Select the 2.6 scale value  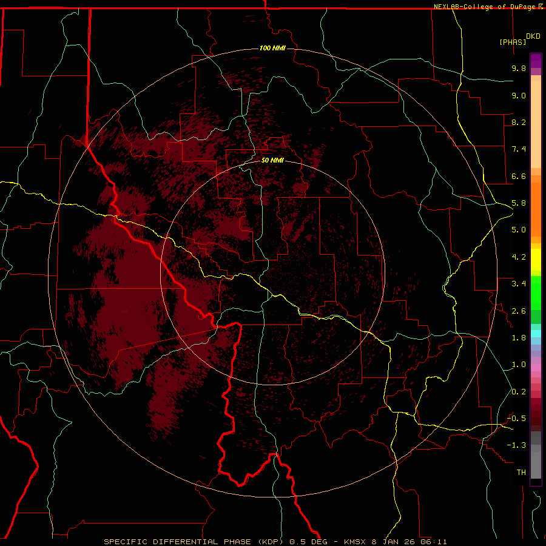(x=519, y=311)
